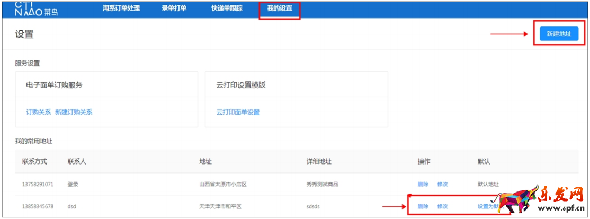Select the 云打印设置模版 card title

pos(240,85)
